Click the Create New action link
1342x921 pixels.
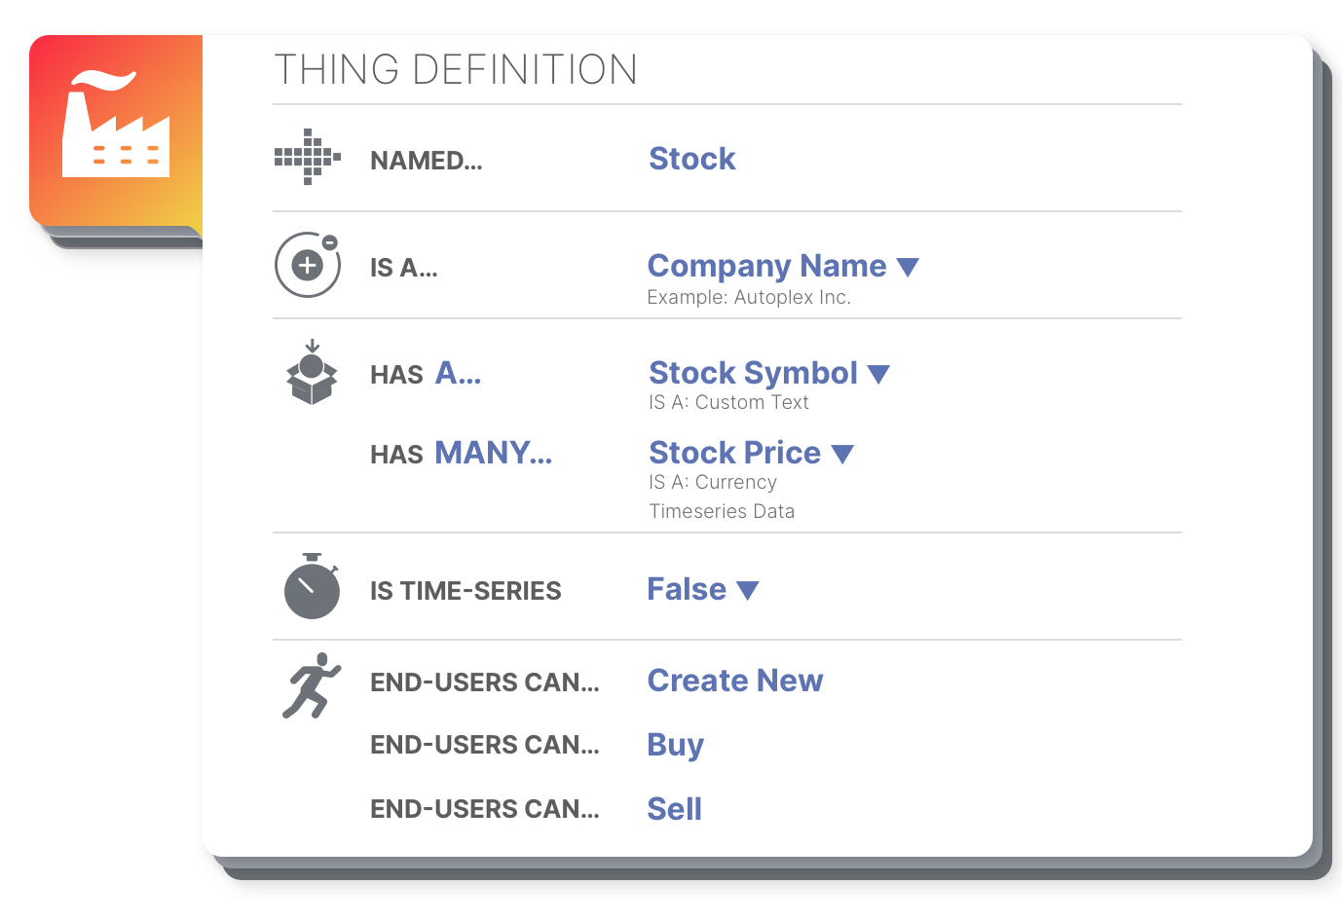pos(735,681)
